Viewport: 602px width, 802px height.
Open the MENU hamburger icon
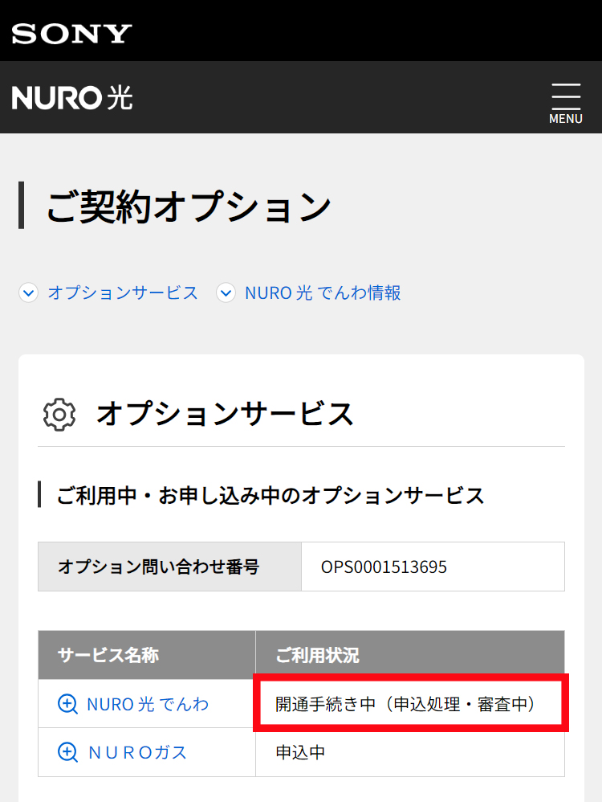[566, 104]
